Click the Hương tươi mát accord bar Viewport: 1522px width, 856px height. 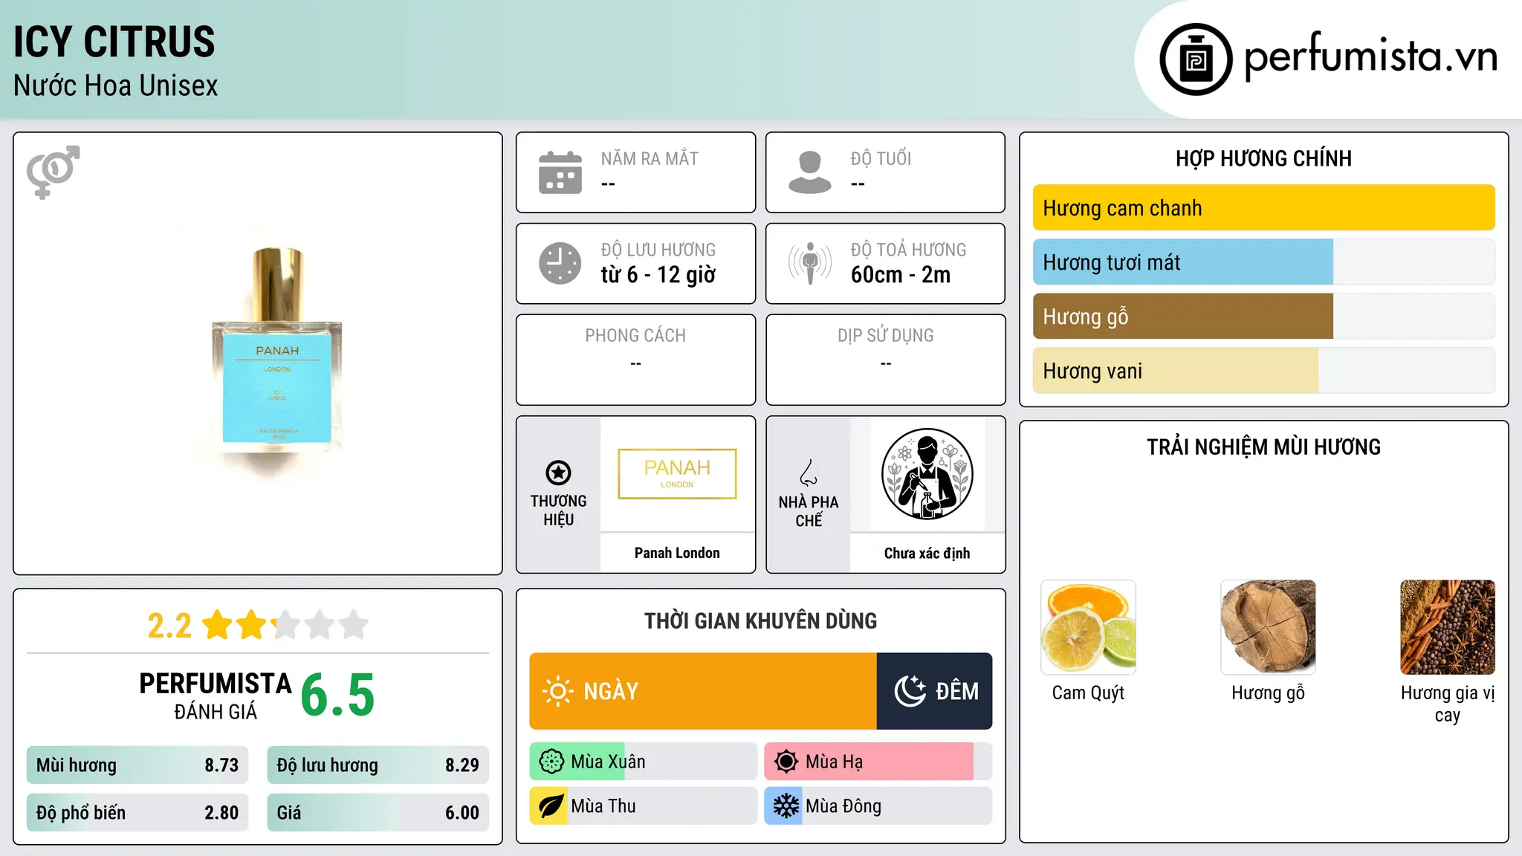(x=1263, y=262)
